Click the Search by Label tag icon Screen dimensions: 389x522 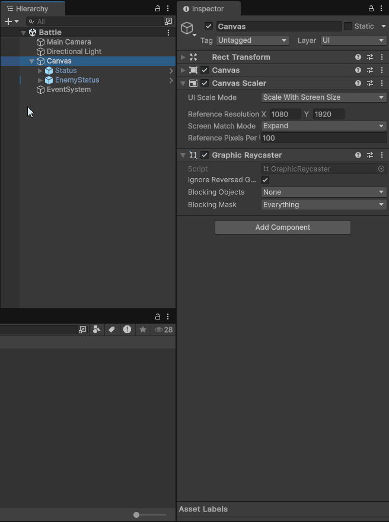111,330
